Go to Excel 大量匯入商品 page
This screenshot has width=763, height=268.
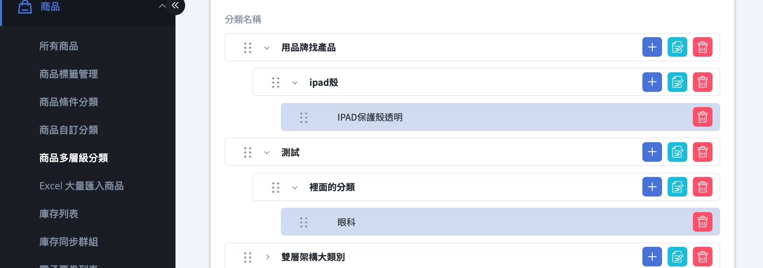pyautogui.click(x=81, y=186)
